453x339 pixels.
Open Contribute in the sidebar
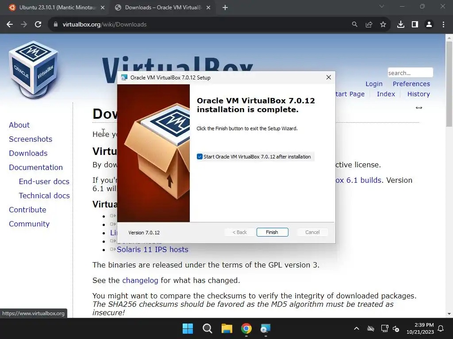(27, 210)
